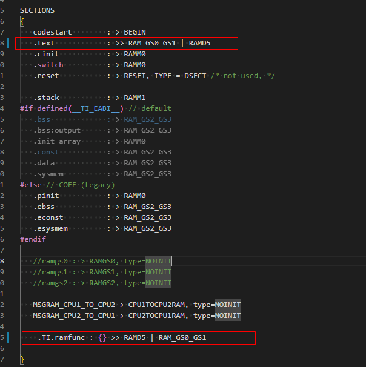The image size is (366, 367).
Task: Click the .stack section name
Action: [x=46, y=98]
